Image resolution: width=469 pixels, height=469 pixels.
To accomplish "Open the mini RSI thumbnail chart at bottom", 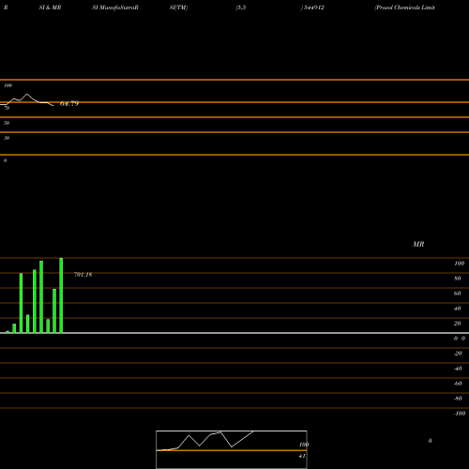I will (232, 449).
